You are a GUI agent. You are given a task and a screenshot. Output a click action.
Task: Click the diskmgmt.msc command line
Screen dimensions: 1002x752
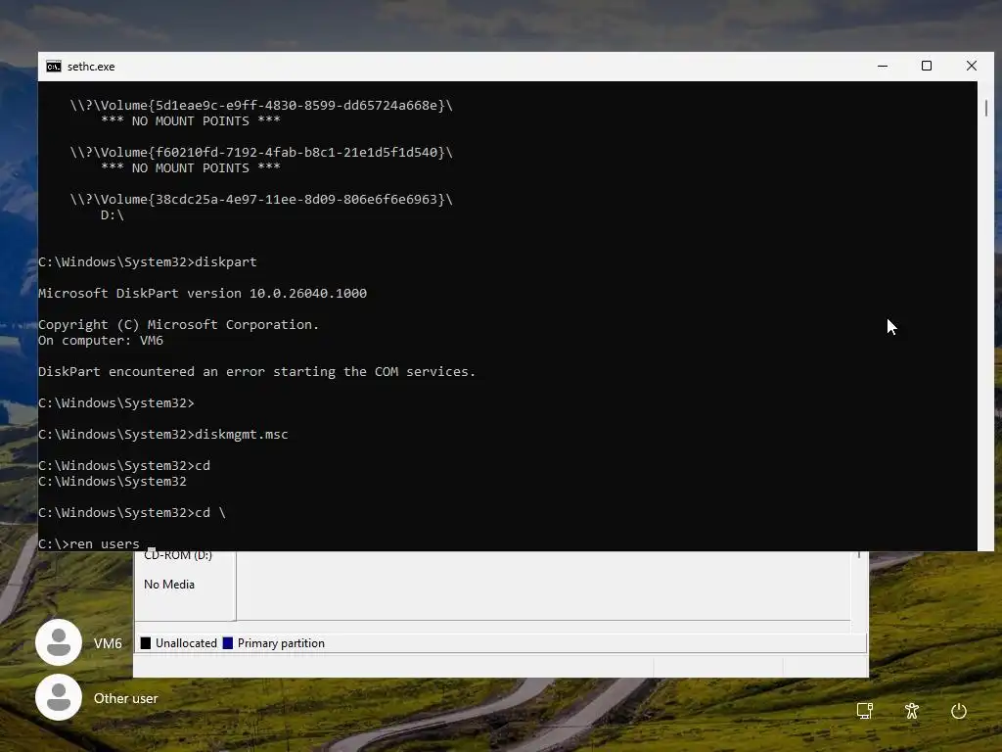click(x=163, y=434)
